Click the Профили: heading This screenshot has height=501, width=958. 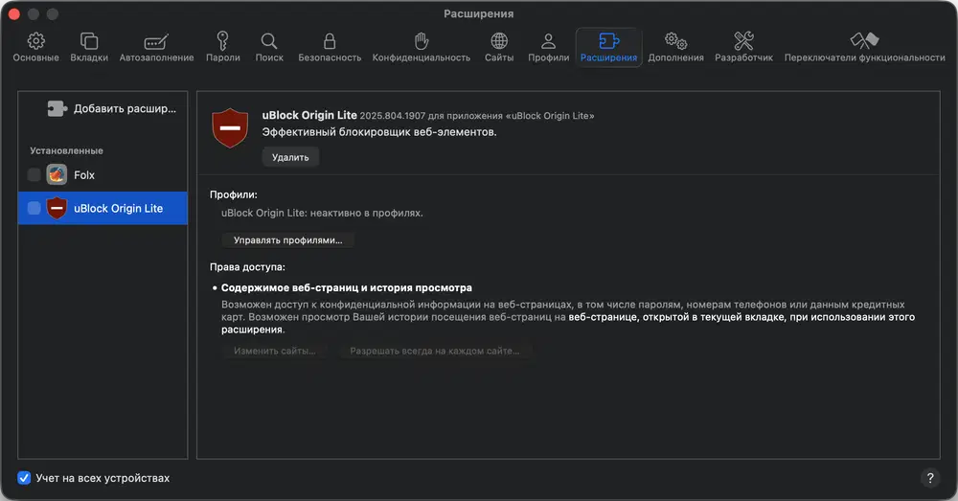click(x=234, y=194)
